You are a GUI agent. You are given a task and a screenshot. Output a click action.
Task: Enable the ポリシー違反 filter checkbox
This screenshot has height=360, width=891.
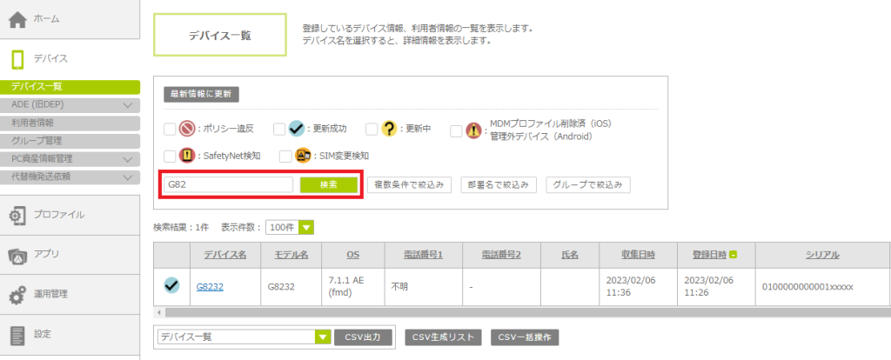170,129
